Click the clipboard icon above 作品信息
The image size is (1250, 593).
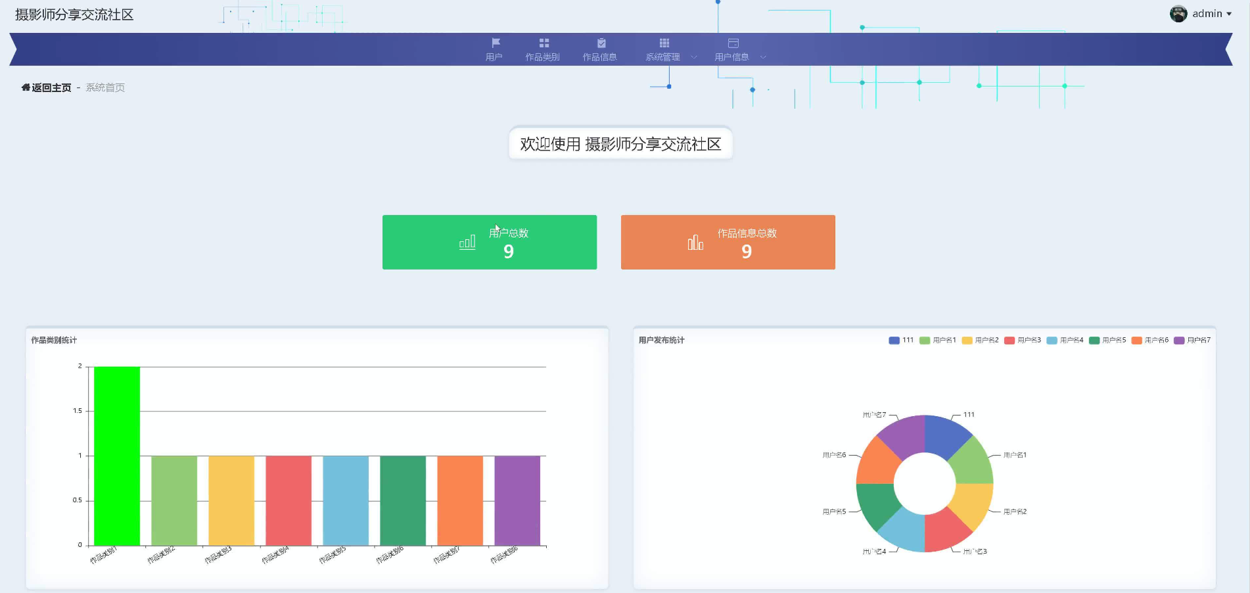[x=601, y=43]
